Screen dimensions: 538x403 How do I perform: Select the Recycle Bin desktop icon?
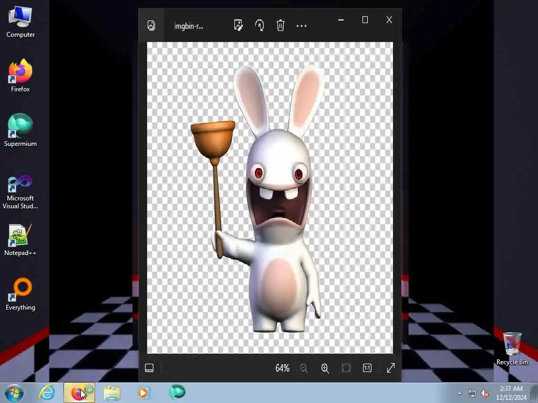coord(512,348)
